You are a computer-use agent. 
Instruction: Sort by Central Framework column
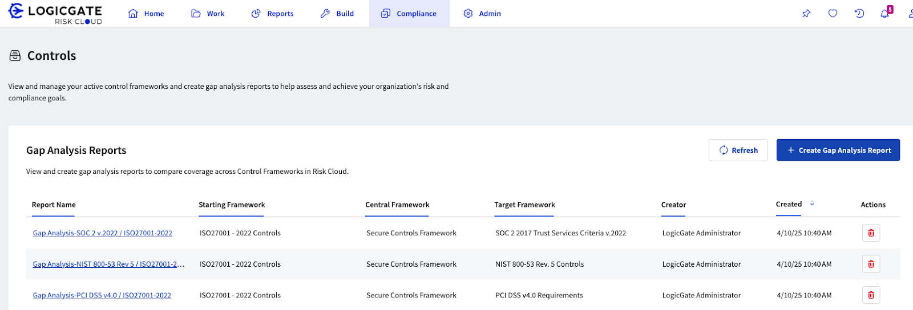[x=397, y=205]
